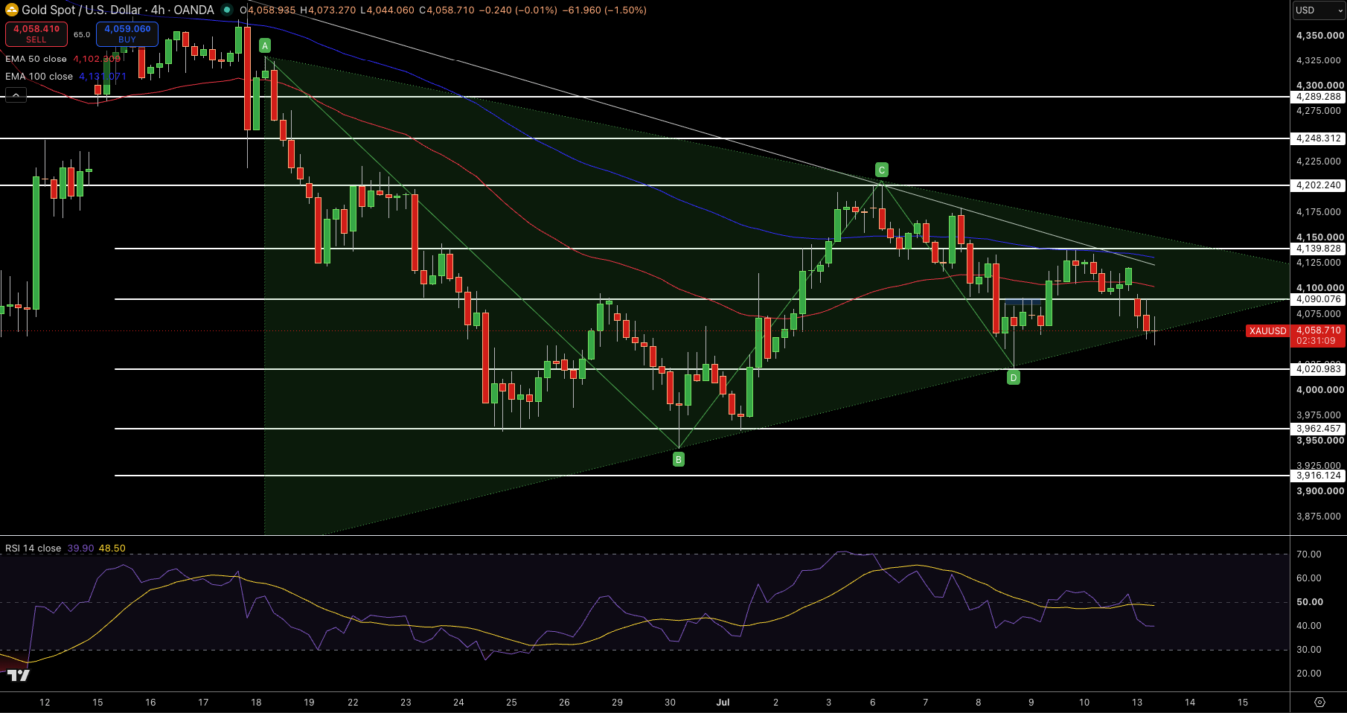Viewport: 1347px width, 713px height.
Task: Click the 4,020.983 price level label
Action: [x=1318, y=369]
